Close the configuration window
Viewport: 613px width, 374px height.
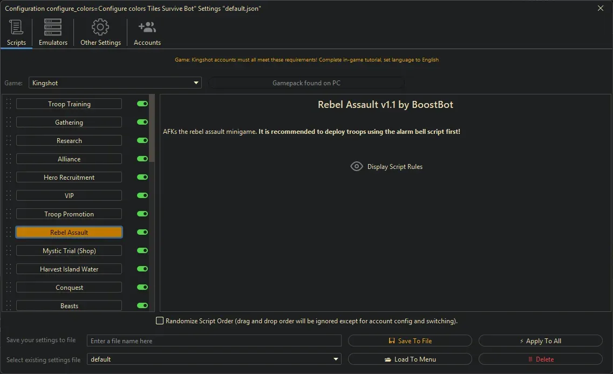point(601,8)
